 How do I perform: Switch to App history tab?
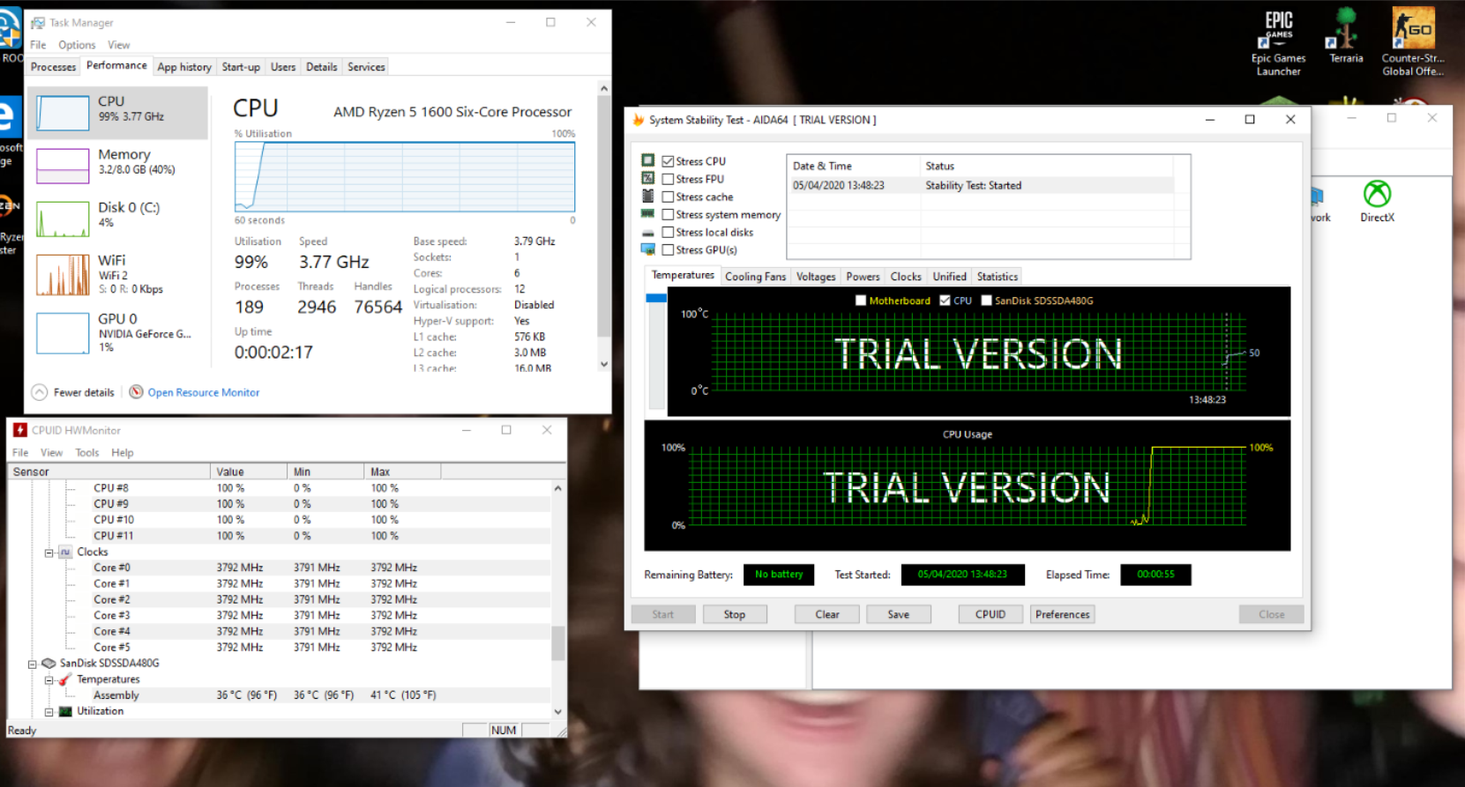coord(184,67)
